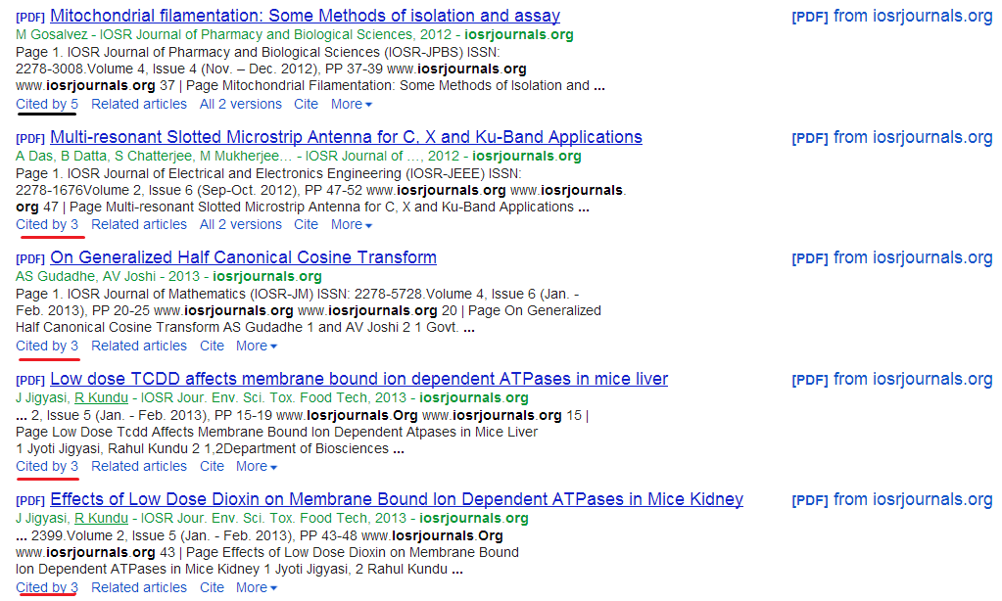1002x601 pixels.
Task: Click the PDF tag on Low Dose Dioxin result
Action: point(28,499)
